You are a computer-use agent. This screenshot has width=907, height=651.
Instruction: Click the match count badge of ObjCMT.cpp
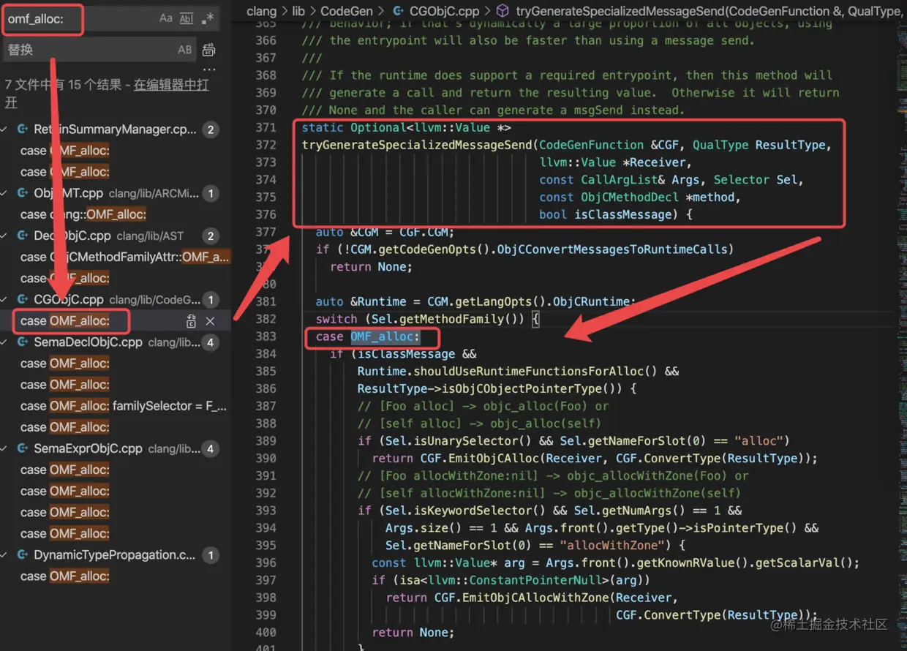(211, 194)
